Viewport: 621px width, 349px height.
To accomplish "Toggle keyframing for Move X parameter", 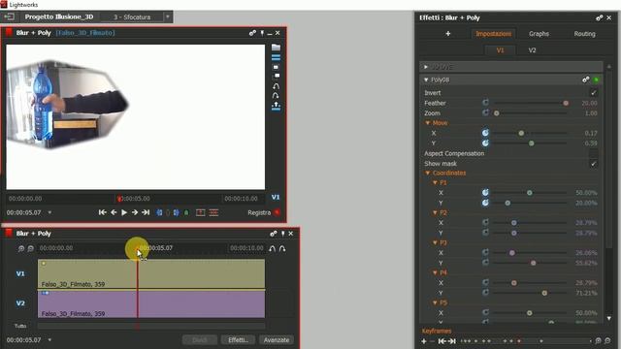I will tap(485, 133).
